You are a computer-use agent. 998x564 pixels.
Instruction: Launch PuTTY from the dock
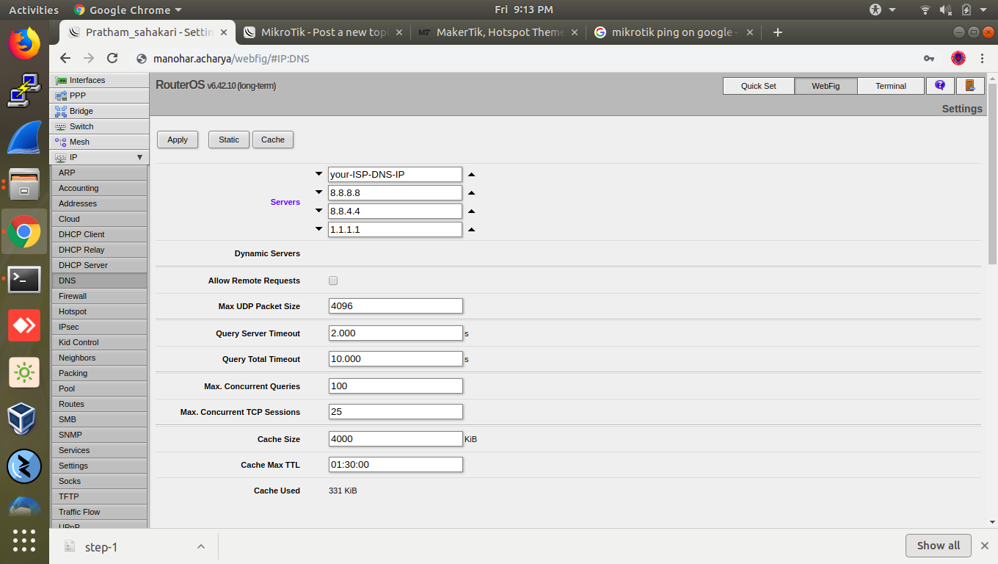click(x=24, y=90)
